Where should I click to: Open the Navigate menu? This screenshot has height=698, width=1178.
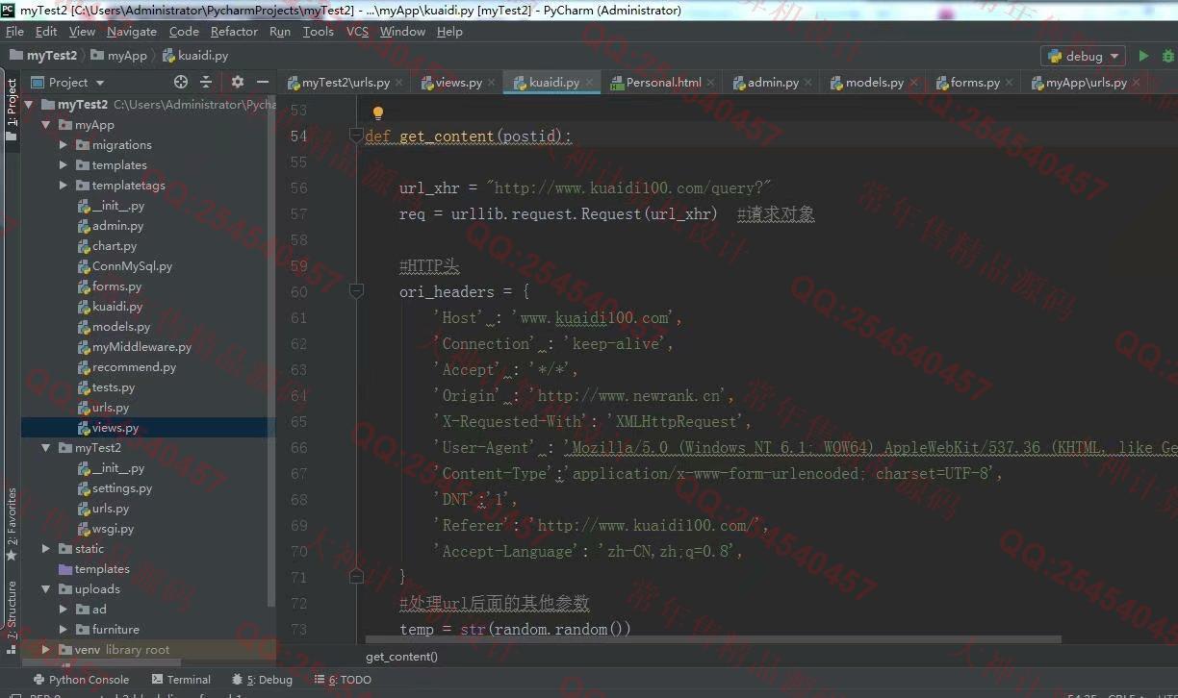point(131,31)
